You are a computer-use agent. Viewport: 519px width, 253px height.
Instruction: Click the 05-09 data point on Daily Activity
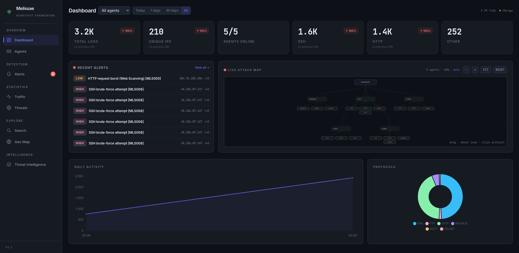coord(353,178)
